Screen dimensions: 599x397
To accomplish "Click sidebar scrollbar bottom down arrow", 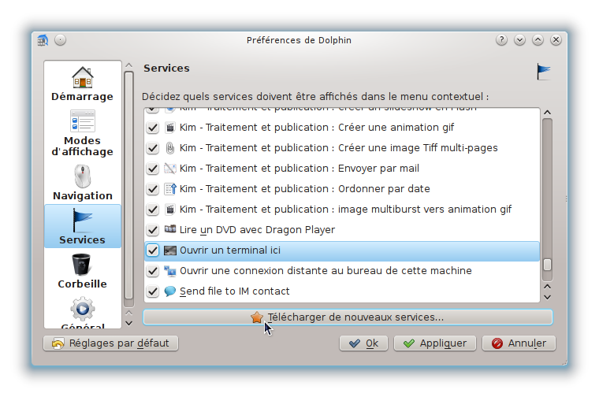I will (x=129, y=323).
